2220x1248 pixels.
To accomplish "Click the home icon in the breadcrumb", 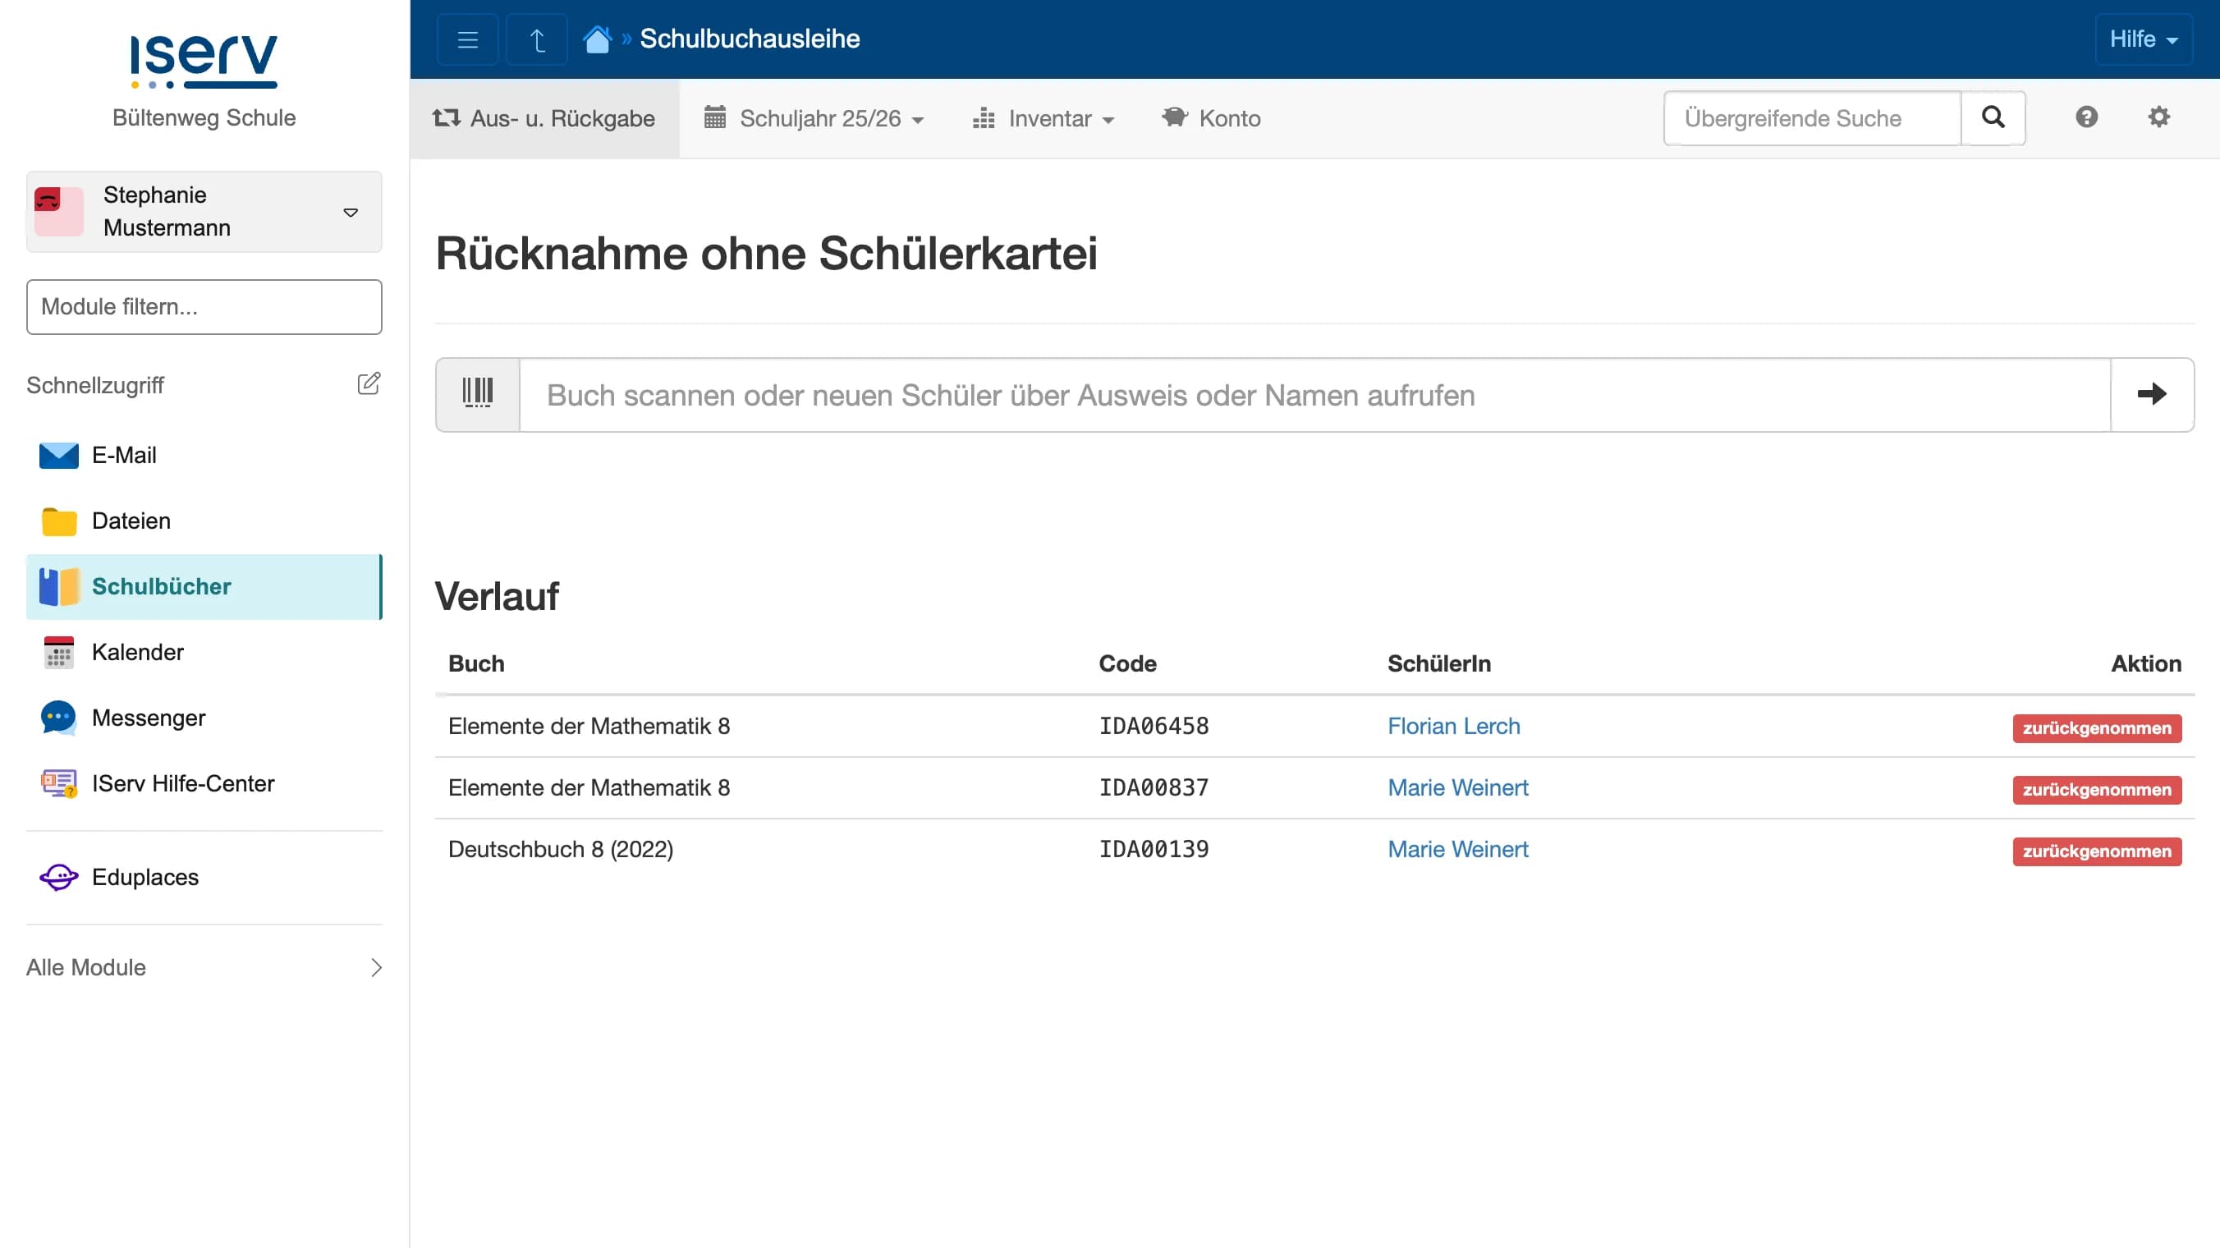I will [597, 38].
